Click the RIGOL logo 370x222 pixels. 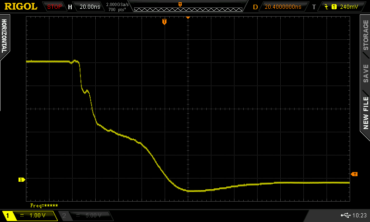[21, 6]
